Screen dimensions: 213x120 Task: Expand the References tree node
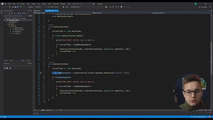7,22
